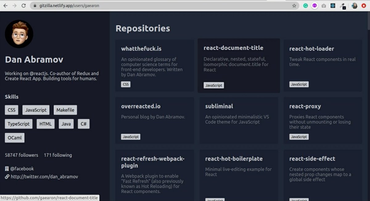The height and width of the screenshot is (201, 370).
Task: Click the browser forward arrow
Action: (14, 6)
